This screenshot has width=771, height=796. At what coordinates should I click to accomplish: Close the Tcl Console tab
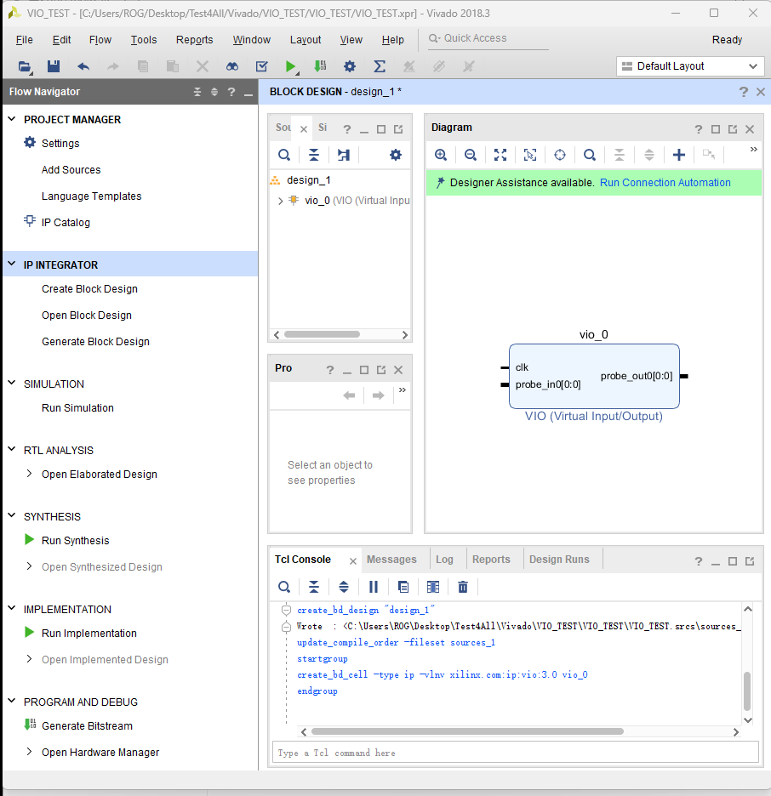coord(353,561)
